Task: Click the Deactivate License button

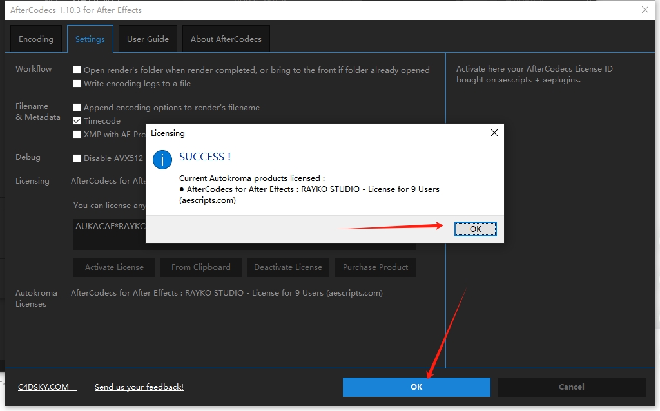Action: point(288,267)
